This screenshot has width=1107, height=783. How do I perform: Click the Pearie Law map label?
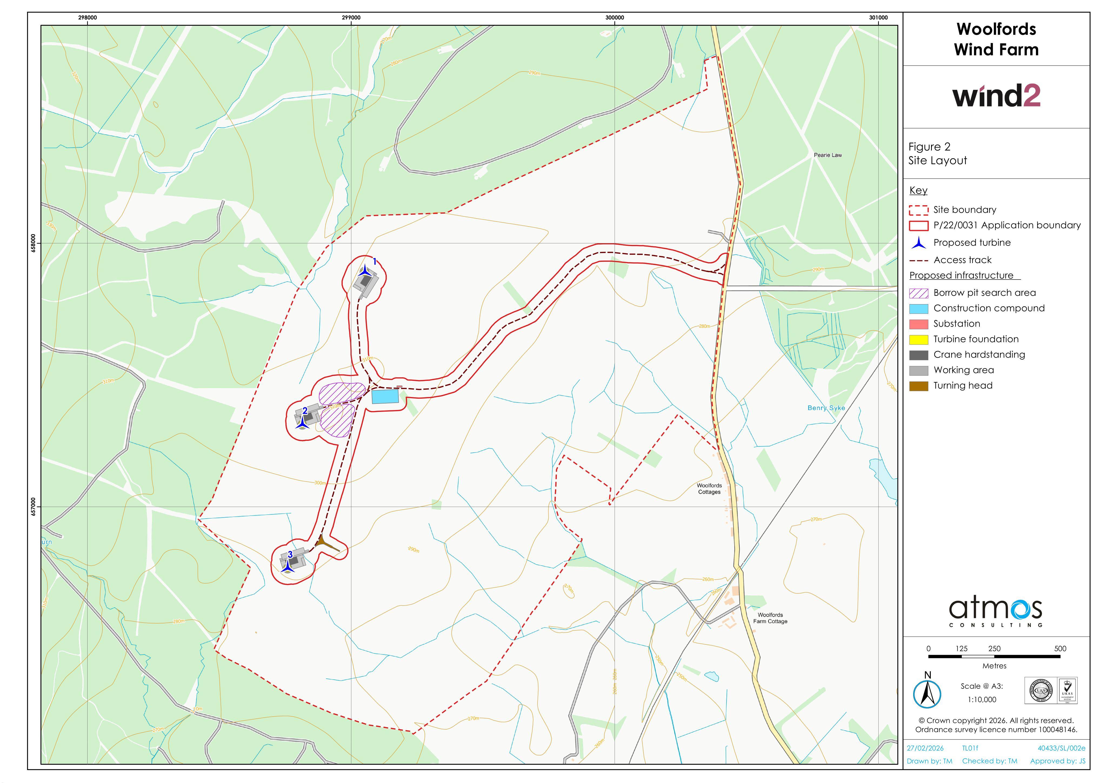(x=828, y=155)
